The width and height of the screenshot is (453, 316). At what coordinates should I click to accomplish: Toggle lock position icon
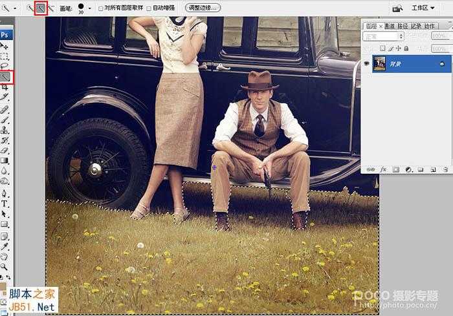399,48
